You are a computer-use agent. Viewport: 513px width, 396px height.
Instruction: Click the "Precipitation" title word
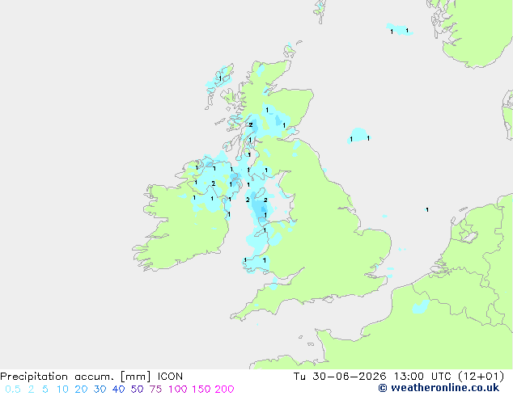[34, 377]
